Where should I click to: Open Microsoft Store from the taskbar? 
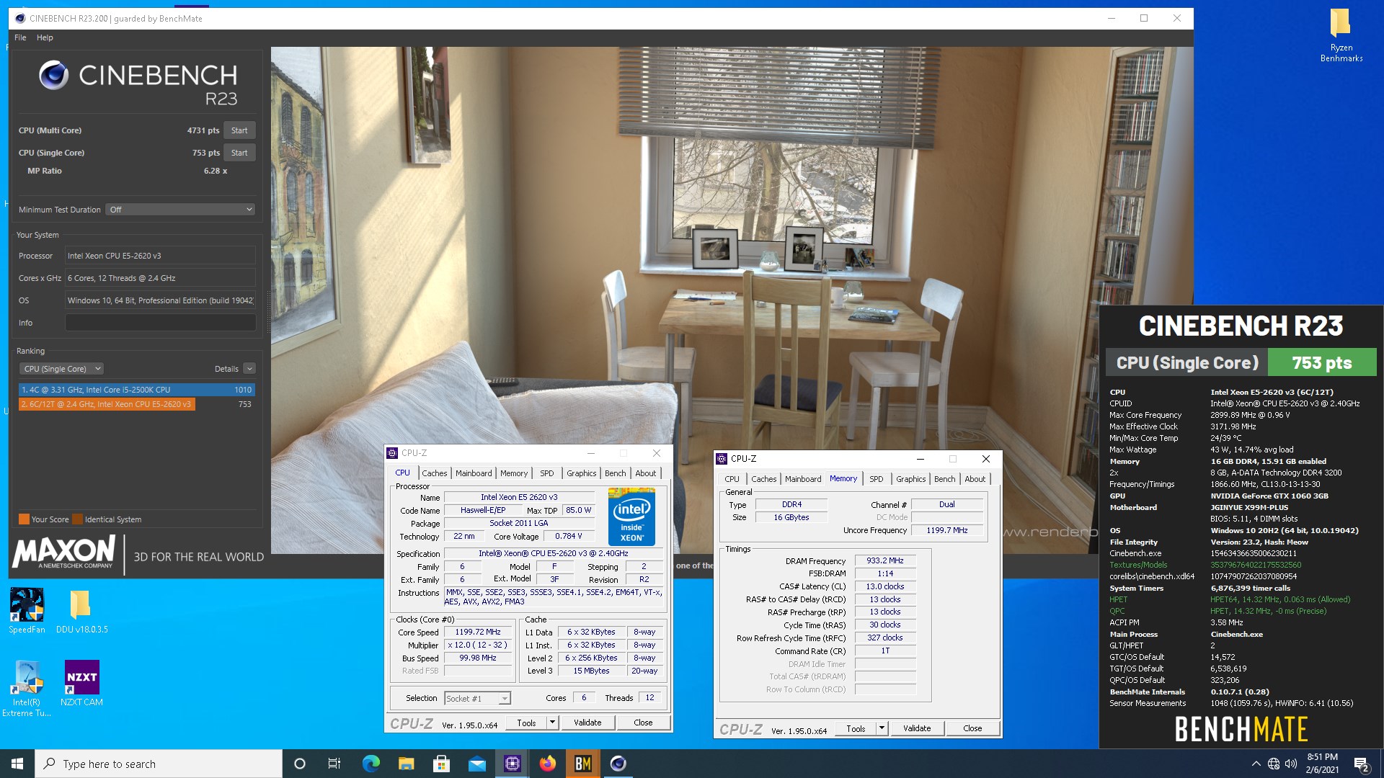(441, 764)
